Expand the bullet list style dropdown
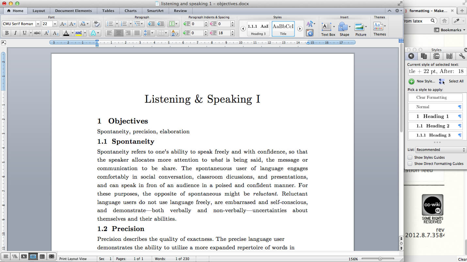 pyautogui.click(x=117, y=23)
